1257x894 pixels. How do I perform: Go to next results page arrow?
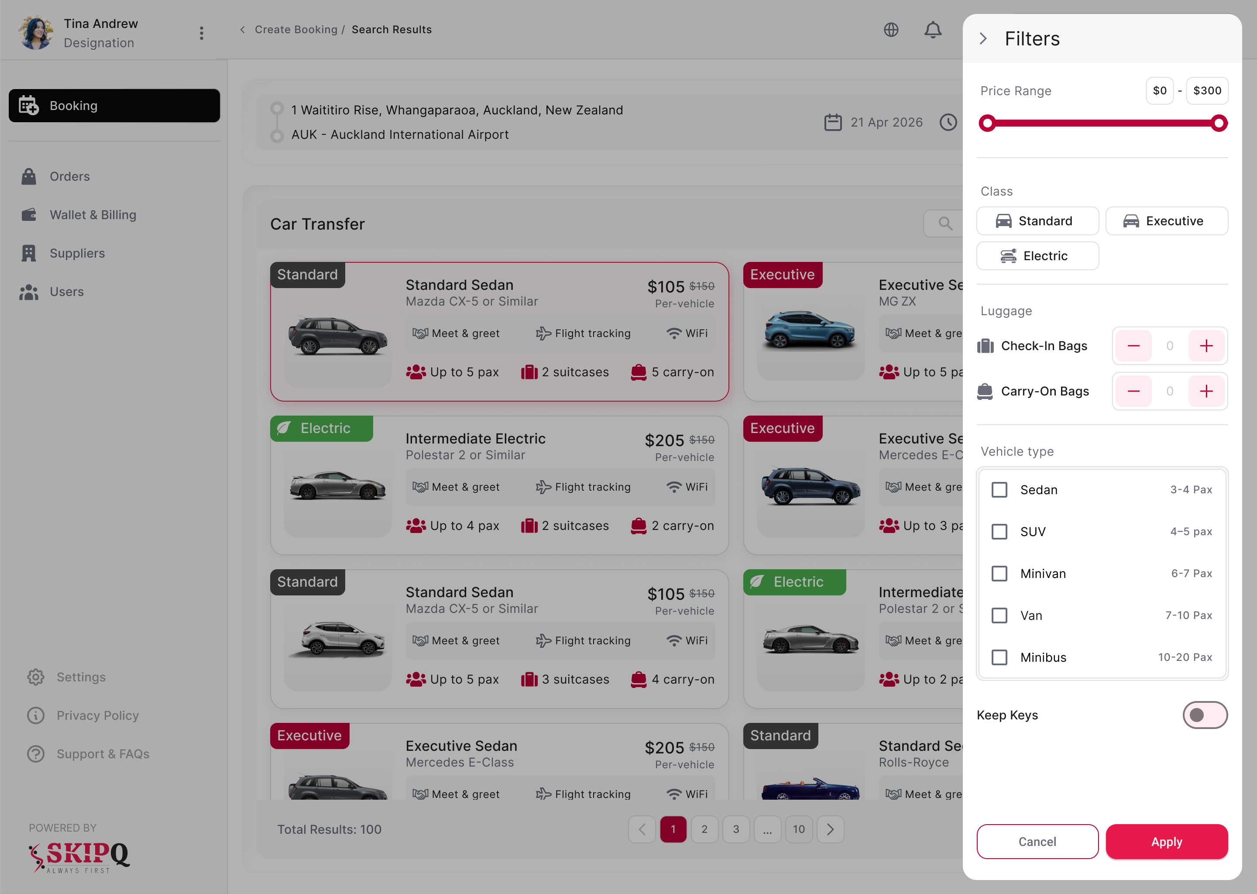coord(830,829)
